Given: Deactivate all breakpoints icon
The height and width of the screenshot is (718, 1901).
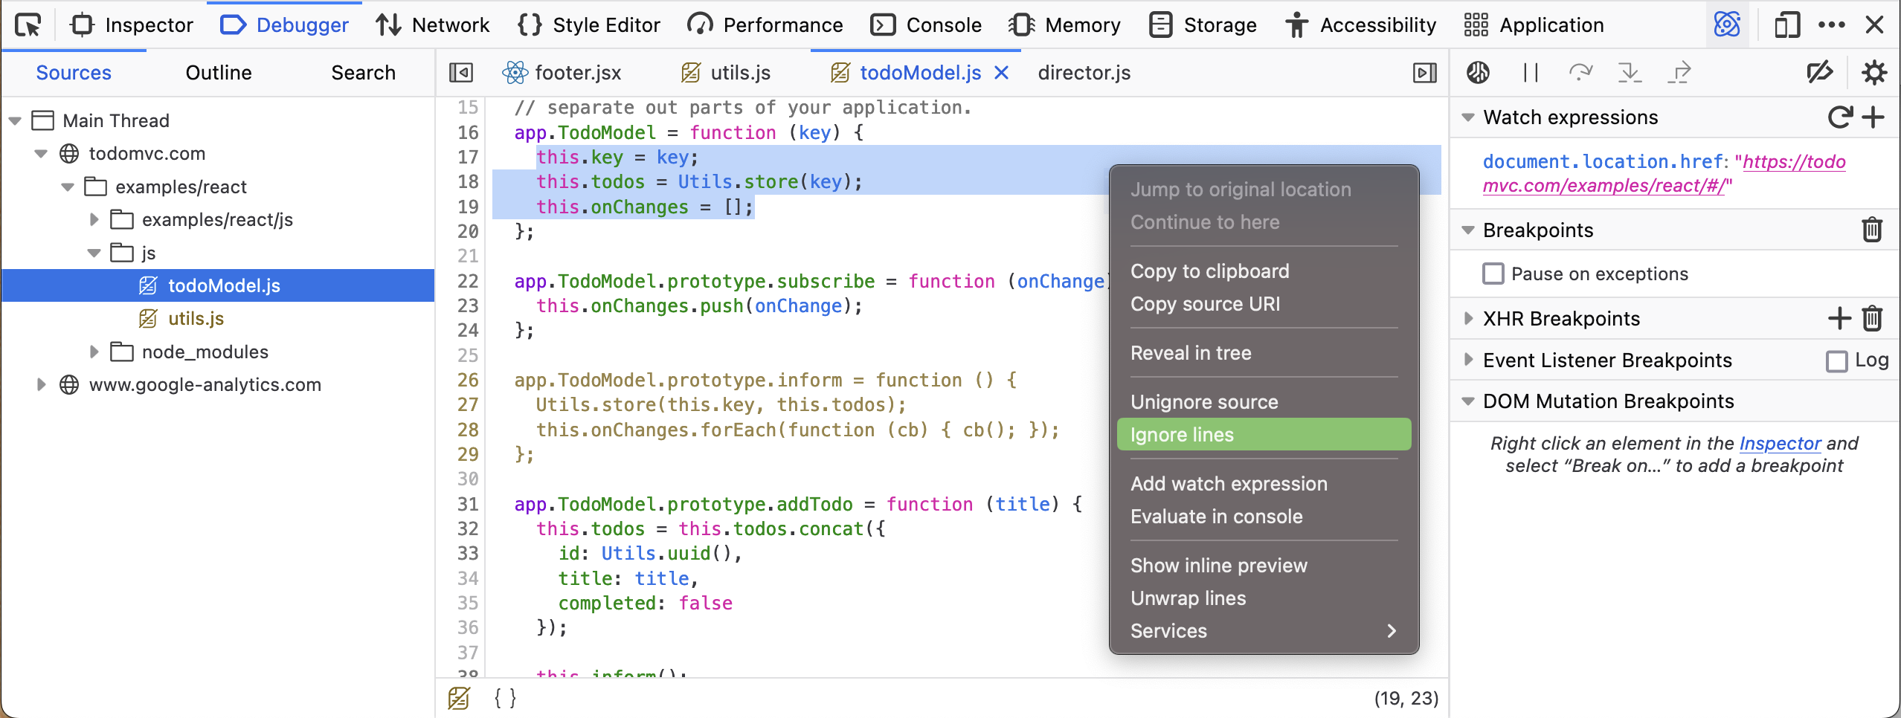Looking at the screenshot, I should 1819,73.
